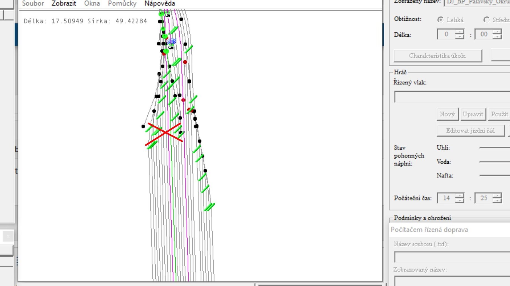
Task: Decrease the Délka minutes value
Action: (497, 37)
